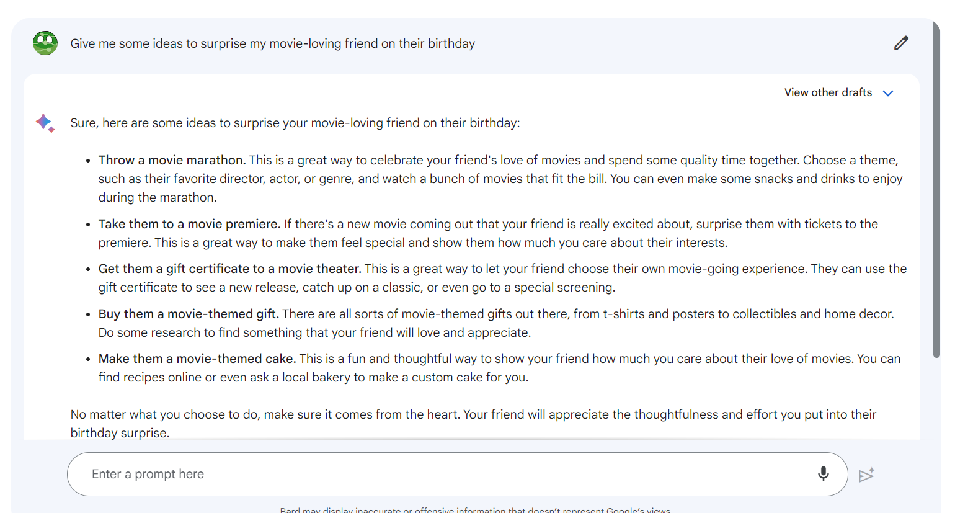Click the Bard disclaimer text below the prompt box
Image resolution: width=955 pixels, height=513 pixels.
click(x=474, y=510)
